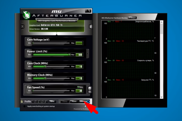The height and width of the screenshot is (121, 182).
Task: Reset overclocking values to default
Action: (74, 102)
